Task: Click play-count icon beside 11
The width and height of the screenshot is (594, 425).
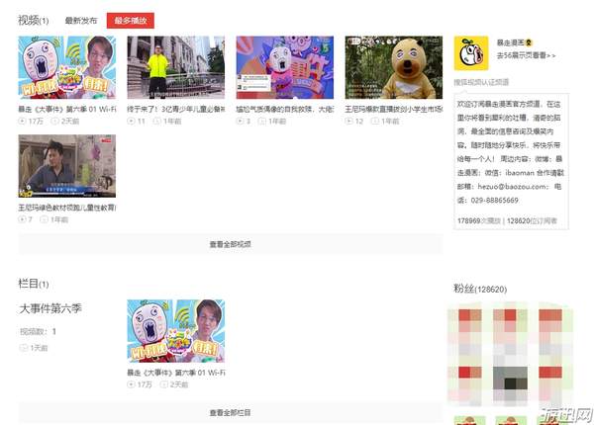Action: pos(131,121)
